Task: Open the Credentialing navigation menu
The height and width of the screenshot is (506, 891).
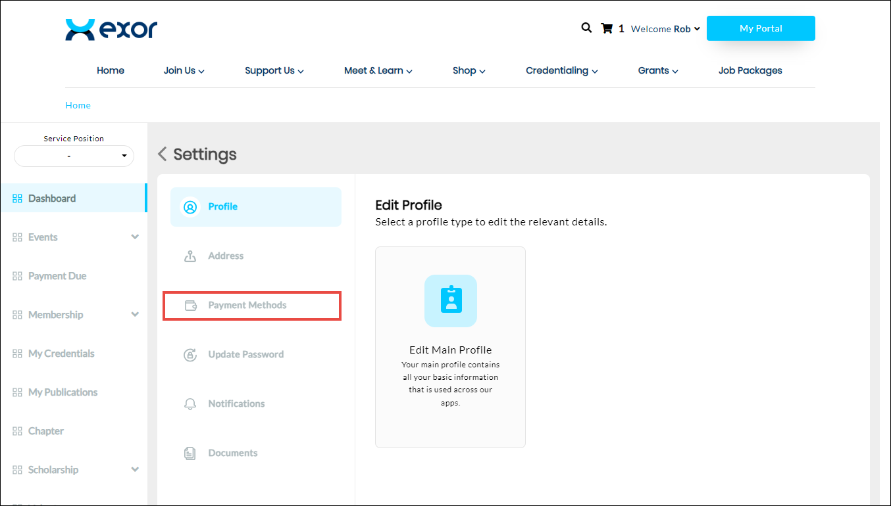Action: pos(561,71)
